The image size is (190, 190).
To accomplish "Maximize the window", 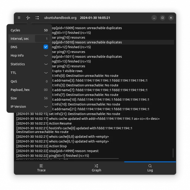I will pos(163,18).
